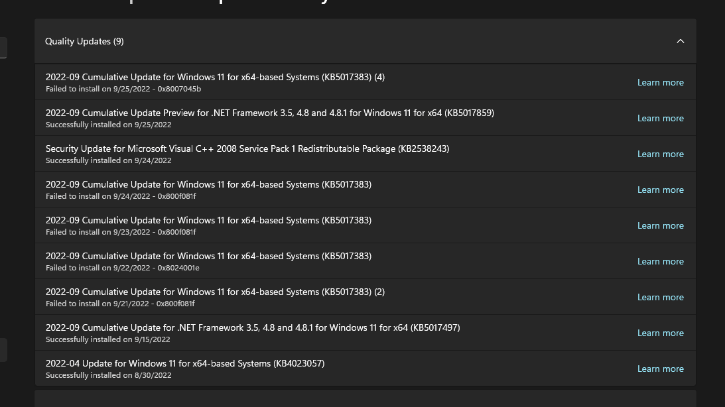Image resolution: width=725 pixels, height=407 pixels.
Task: Click 'Successfully installed on 8/30/2022' status
Action: click(109, 375)
